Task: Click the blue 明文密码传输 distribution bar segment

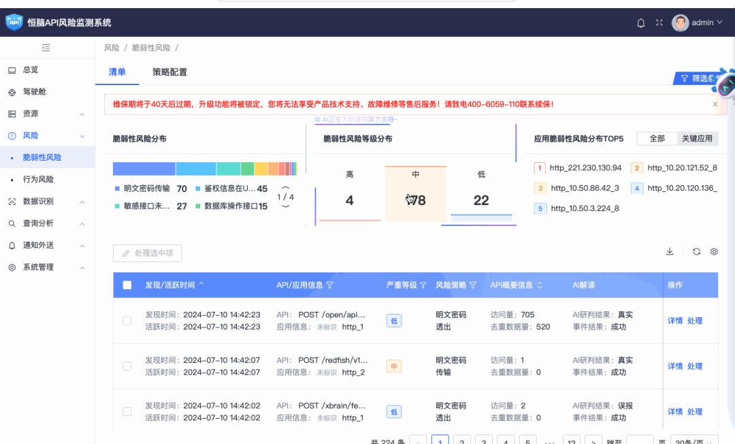Action: pos(144,169)
